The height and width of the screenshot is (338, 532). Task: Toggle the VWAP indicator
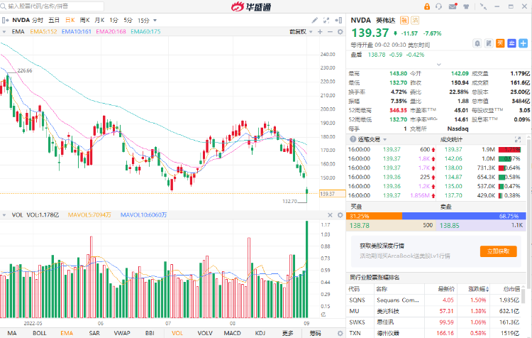pos(122,333)
